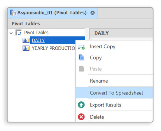161x131 pixels.
Task: Click the Copy documents icon
Action: point(81,57)
